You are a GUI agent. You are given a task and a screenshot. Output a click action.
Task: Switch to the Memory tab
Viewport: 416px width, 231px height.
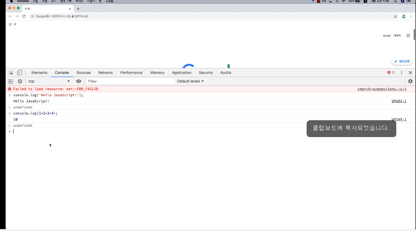click(x=157, y=73)
